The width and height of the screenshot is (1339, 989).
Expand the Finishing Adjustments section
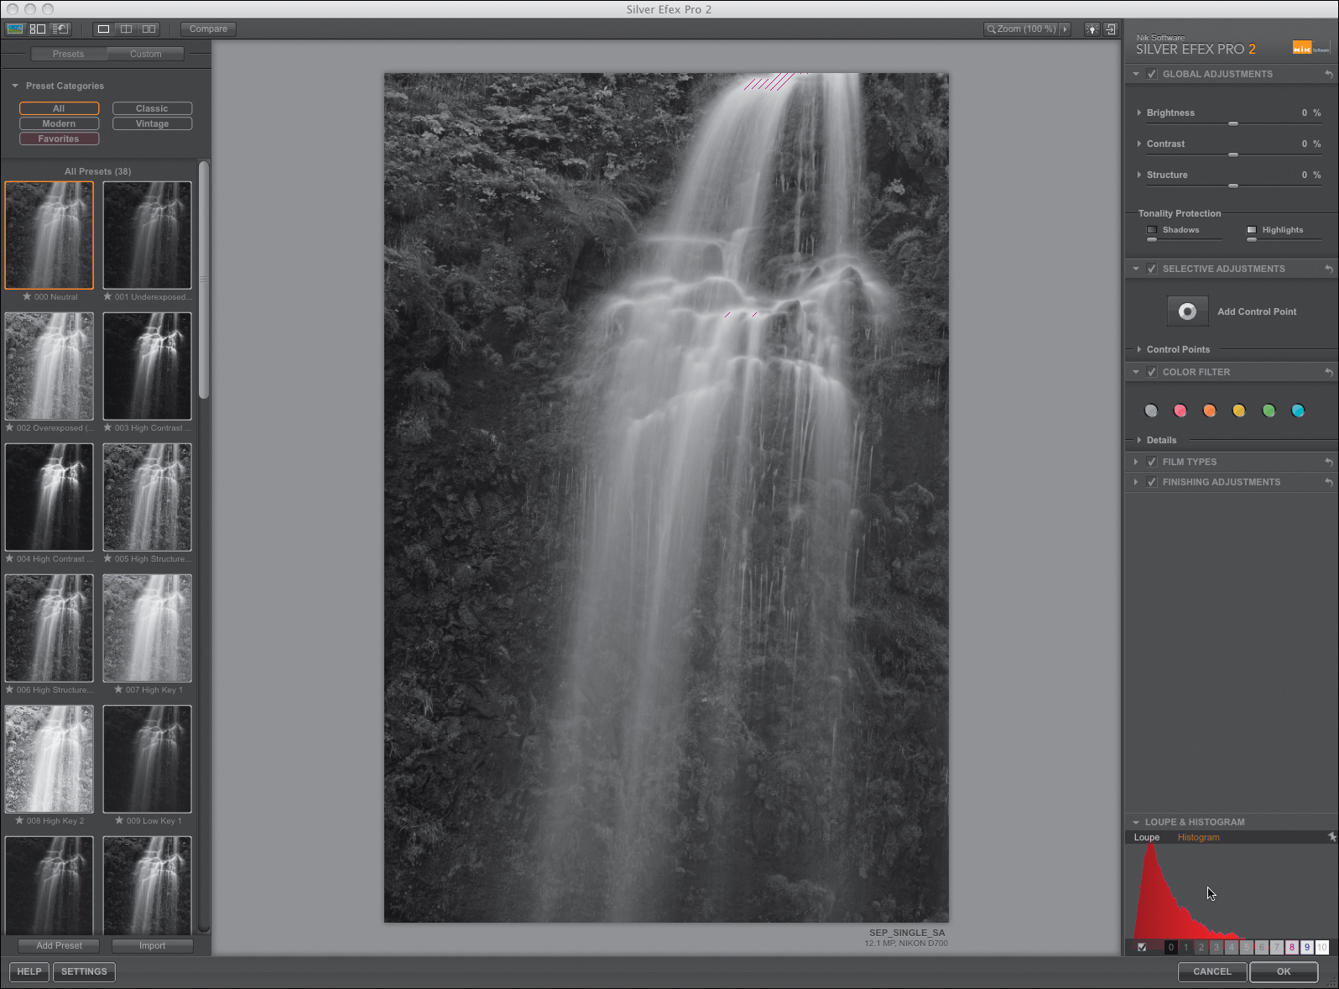pos(1136,482)
